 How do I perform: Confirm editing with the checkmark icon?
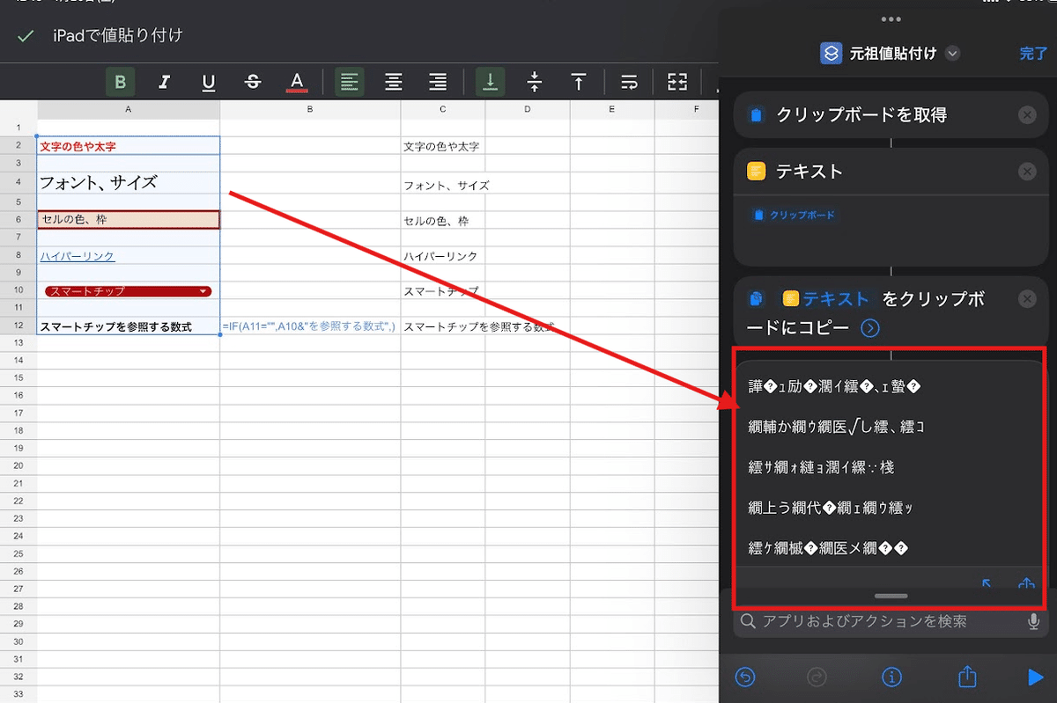coord(26,35)
